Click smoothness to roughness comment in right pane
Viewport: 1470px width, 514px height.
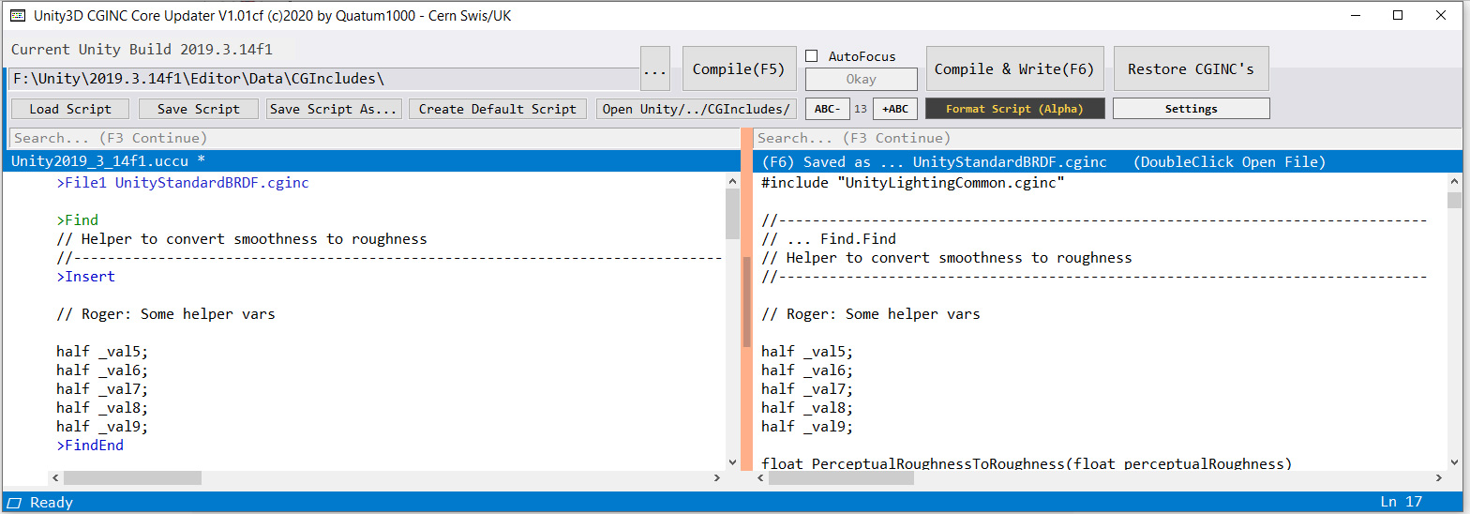(947, 258)
